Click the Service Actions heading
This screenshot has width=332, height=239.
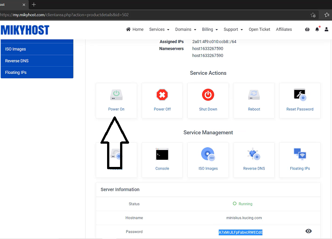pyautogui.click(x=208, y=73)
